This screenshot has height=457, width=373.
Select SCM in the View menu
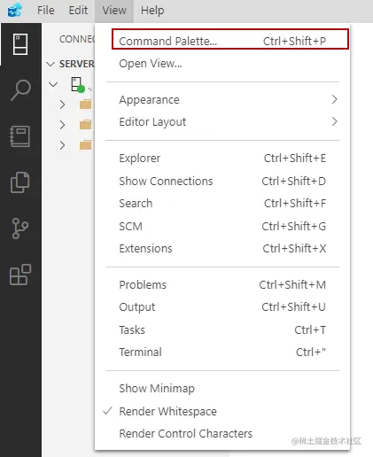222,226
